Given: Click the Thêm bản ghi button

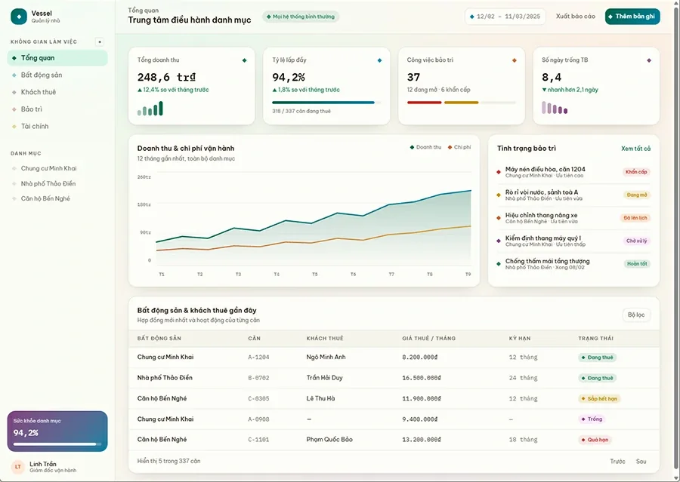Looking at the screenshot, I should tap(632, 17).
